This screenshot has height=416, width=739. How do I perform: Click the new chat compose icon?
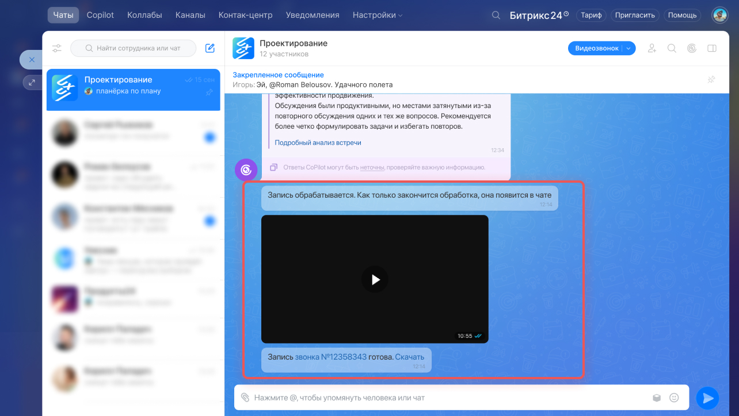tap(210, 48)
